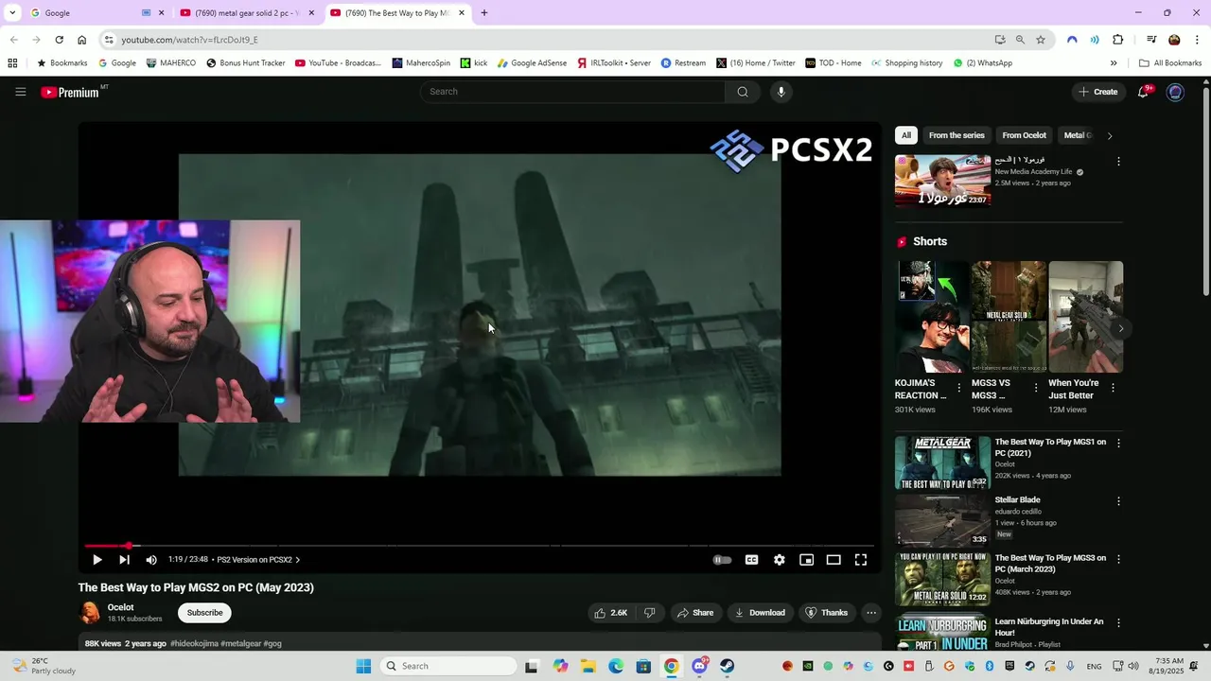Enter full screen on the video player
Viewport: 1211px width, 681px height.
[x=861, y=560]
